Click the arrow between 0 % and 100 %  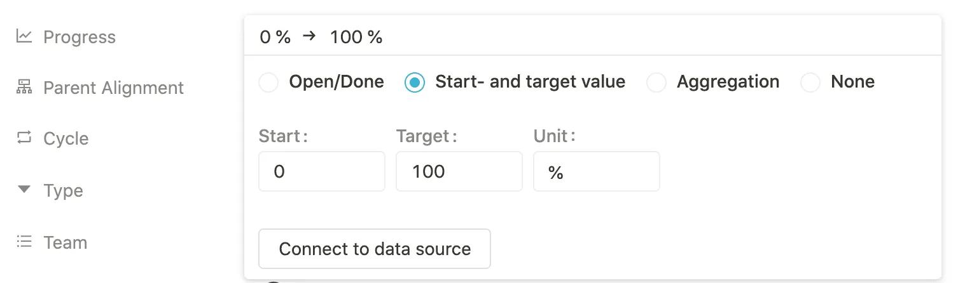(310, 37)
